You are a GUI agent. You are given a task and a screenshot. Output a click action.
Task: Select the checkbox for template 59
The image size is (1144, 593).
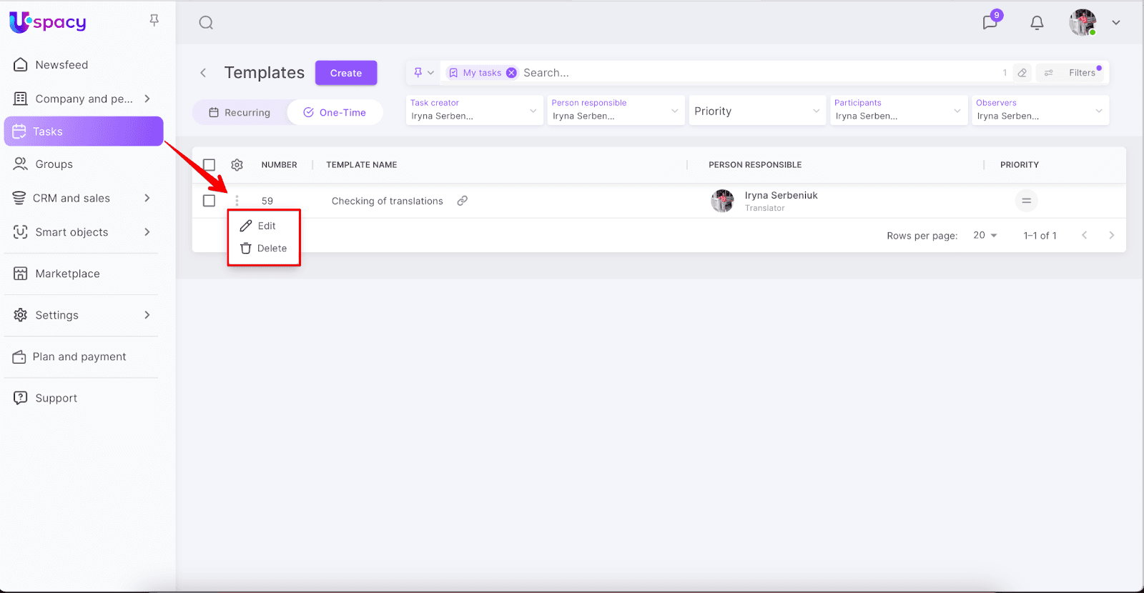pos(209,201)
